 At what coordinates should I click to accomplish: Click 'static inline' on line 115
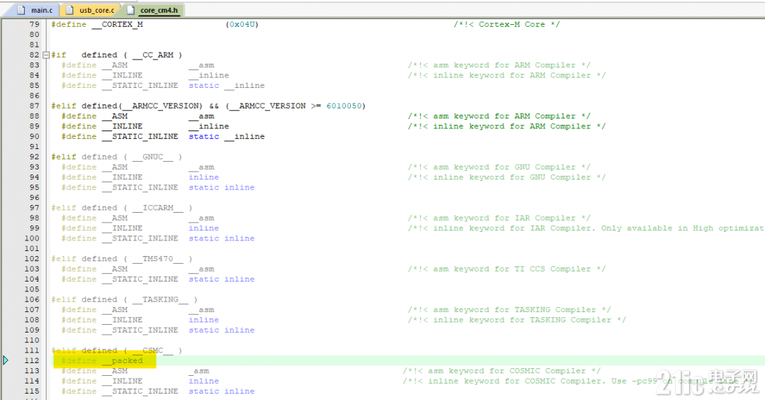point(221,391)
